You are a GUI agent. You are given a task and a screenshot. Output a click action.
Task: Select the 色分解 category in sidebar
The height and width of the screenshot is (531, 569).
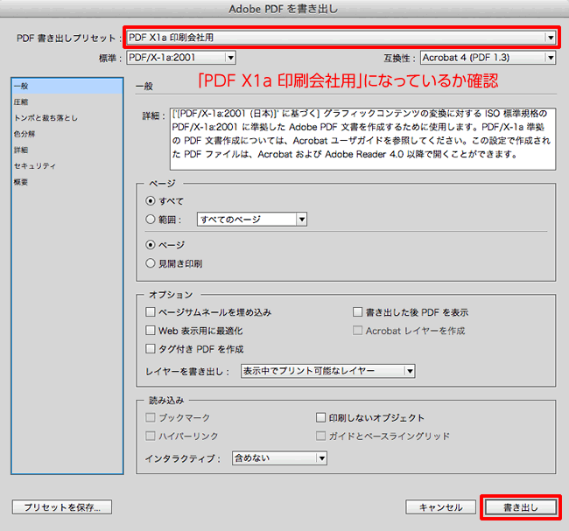click(67, 134)
